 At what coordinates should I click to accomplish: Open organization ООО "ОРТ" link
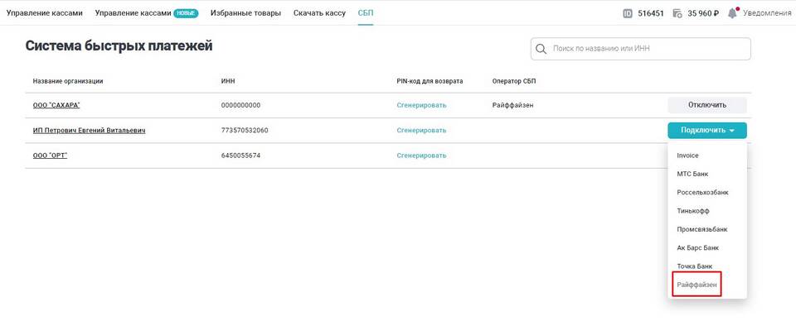click(51, 156)
